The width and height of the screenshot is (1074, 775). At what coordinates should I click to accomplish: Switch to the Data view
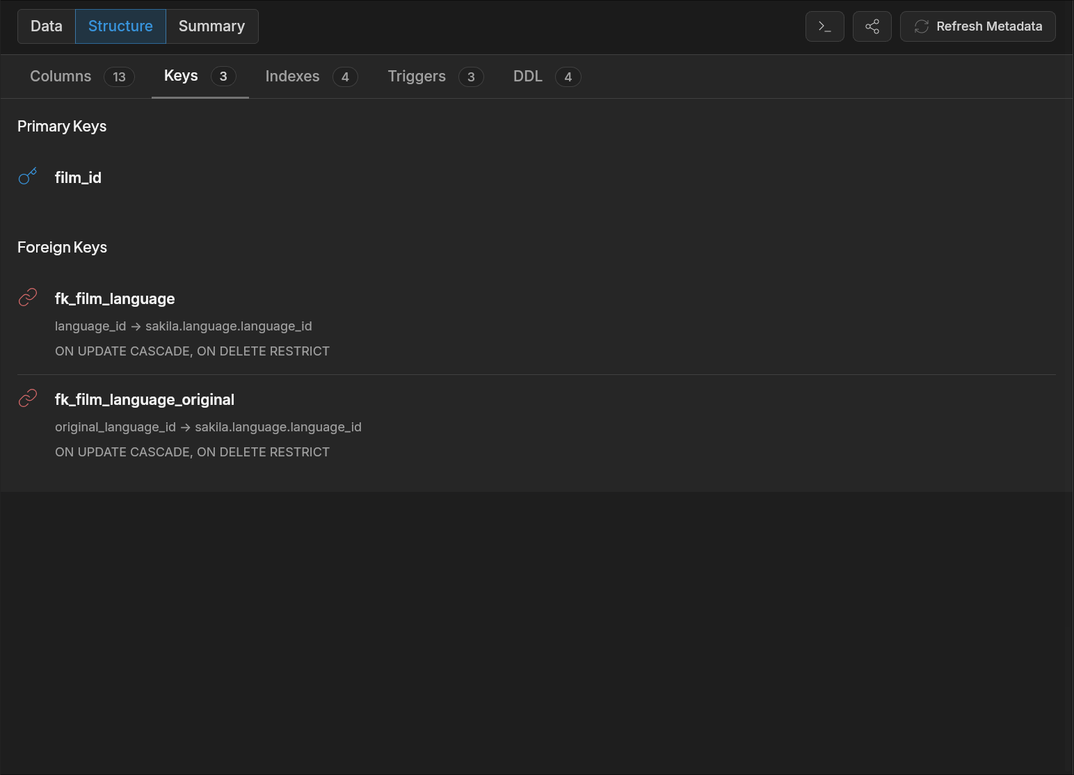click(x=47, y=26)
